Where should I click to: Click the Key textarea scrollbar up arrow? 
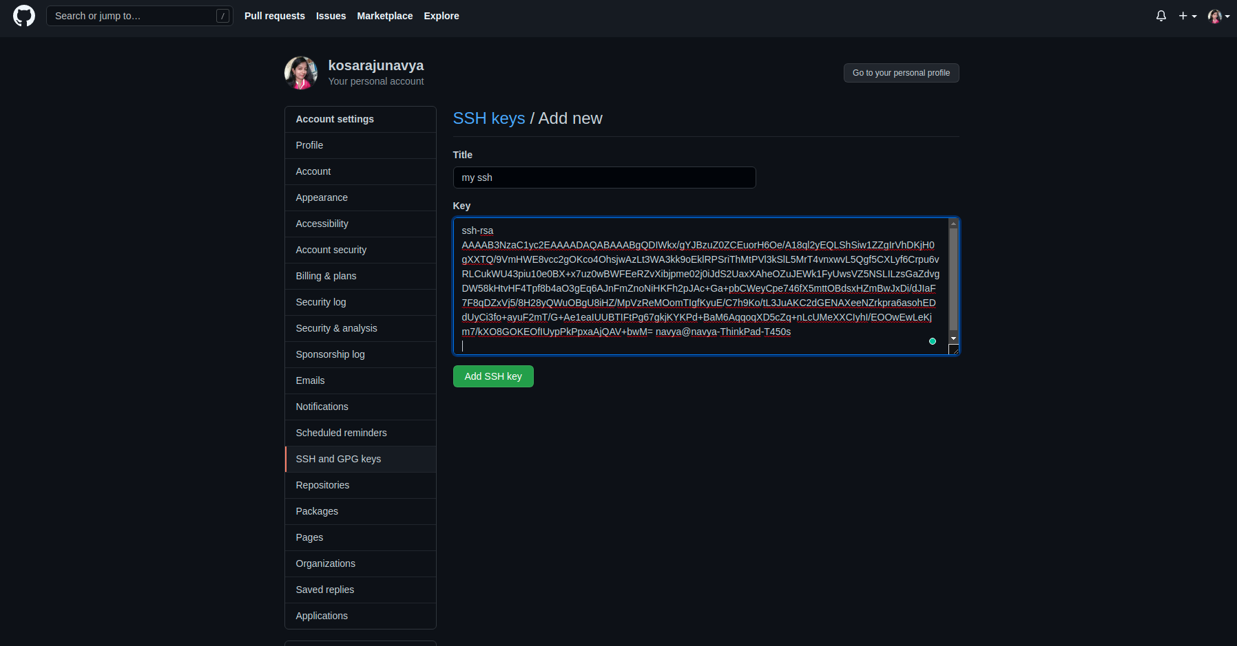[x=953, y=224]
